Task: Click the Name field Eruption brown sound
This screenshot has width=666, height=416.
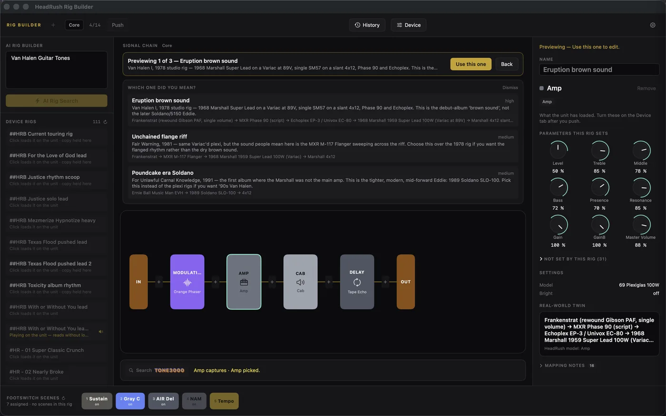Action: pos(599,69)
